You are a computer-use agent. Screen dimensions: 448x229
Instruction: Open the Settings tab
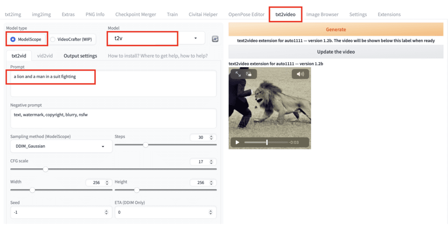click(x=358, y=14)
